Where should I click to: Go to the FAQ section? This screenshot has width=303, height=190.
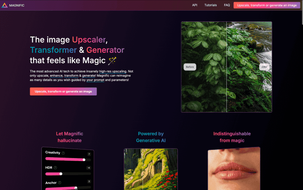pyautogui.click(x=227, y=5)
